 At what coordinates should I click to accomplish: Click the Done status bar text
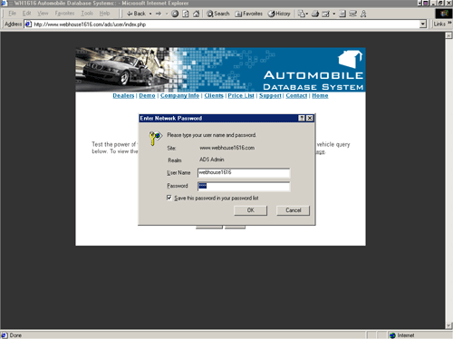point(15,335)
